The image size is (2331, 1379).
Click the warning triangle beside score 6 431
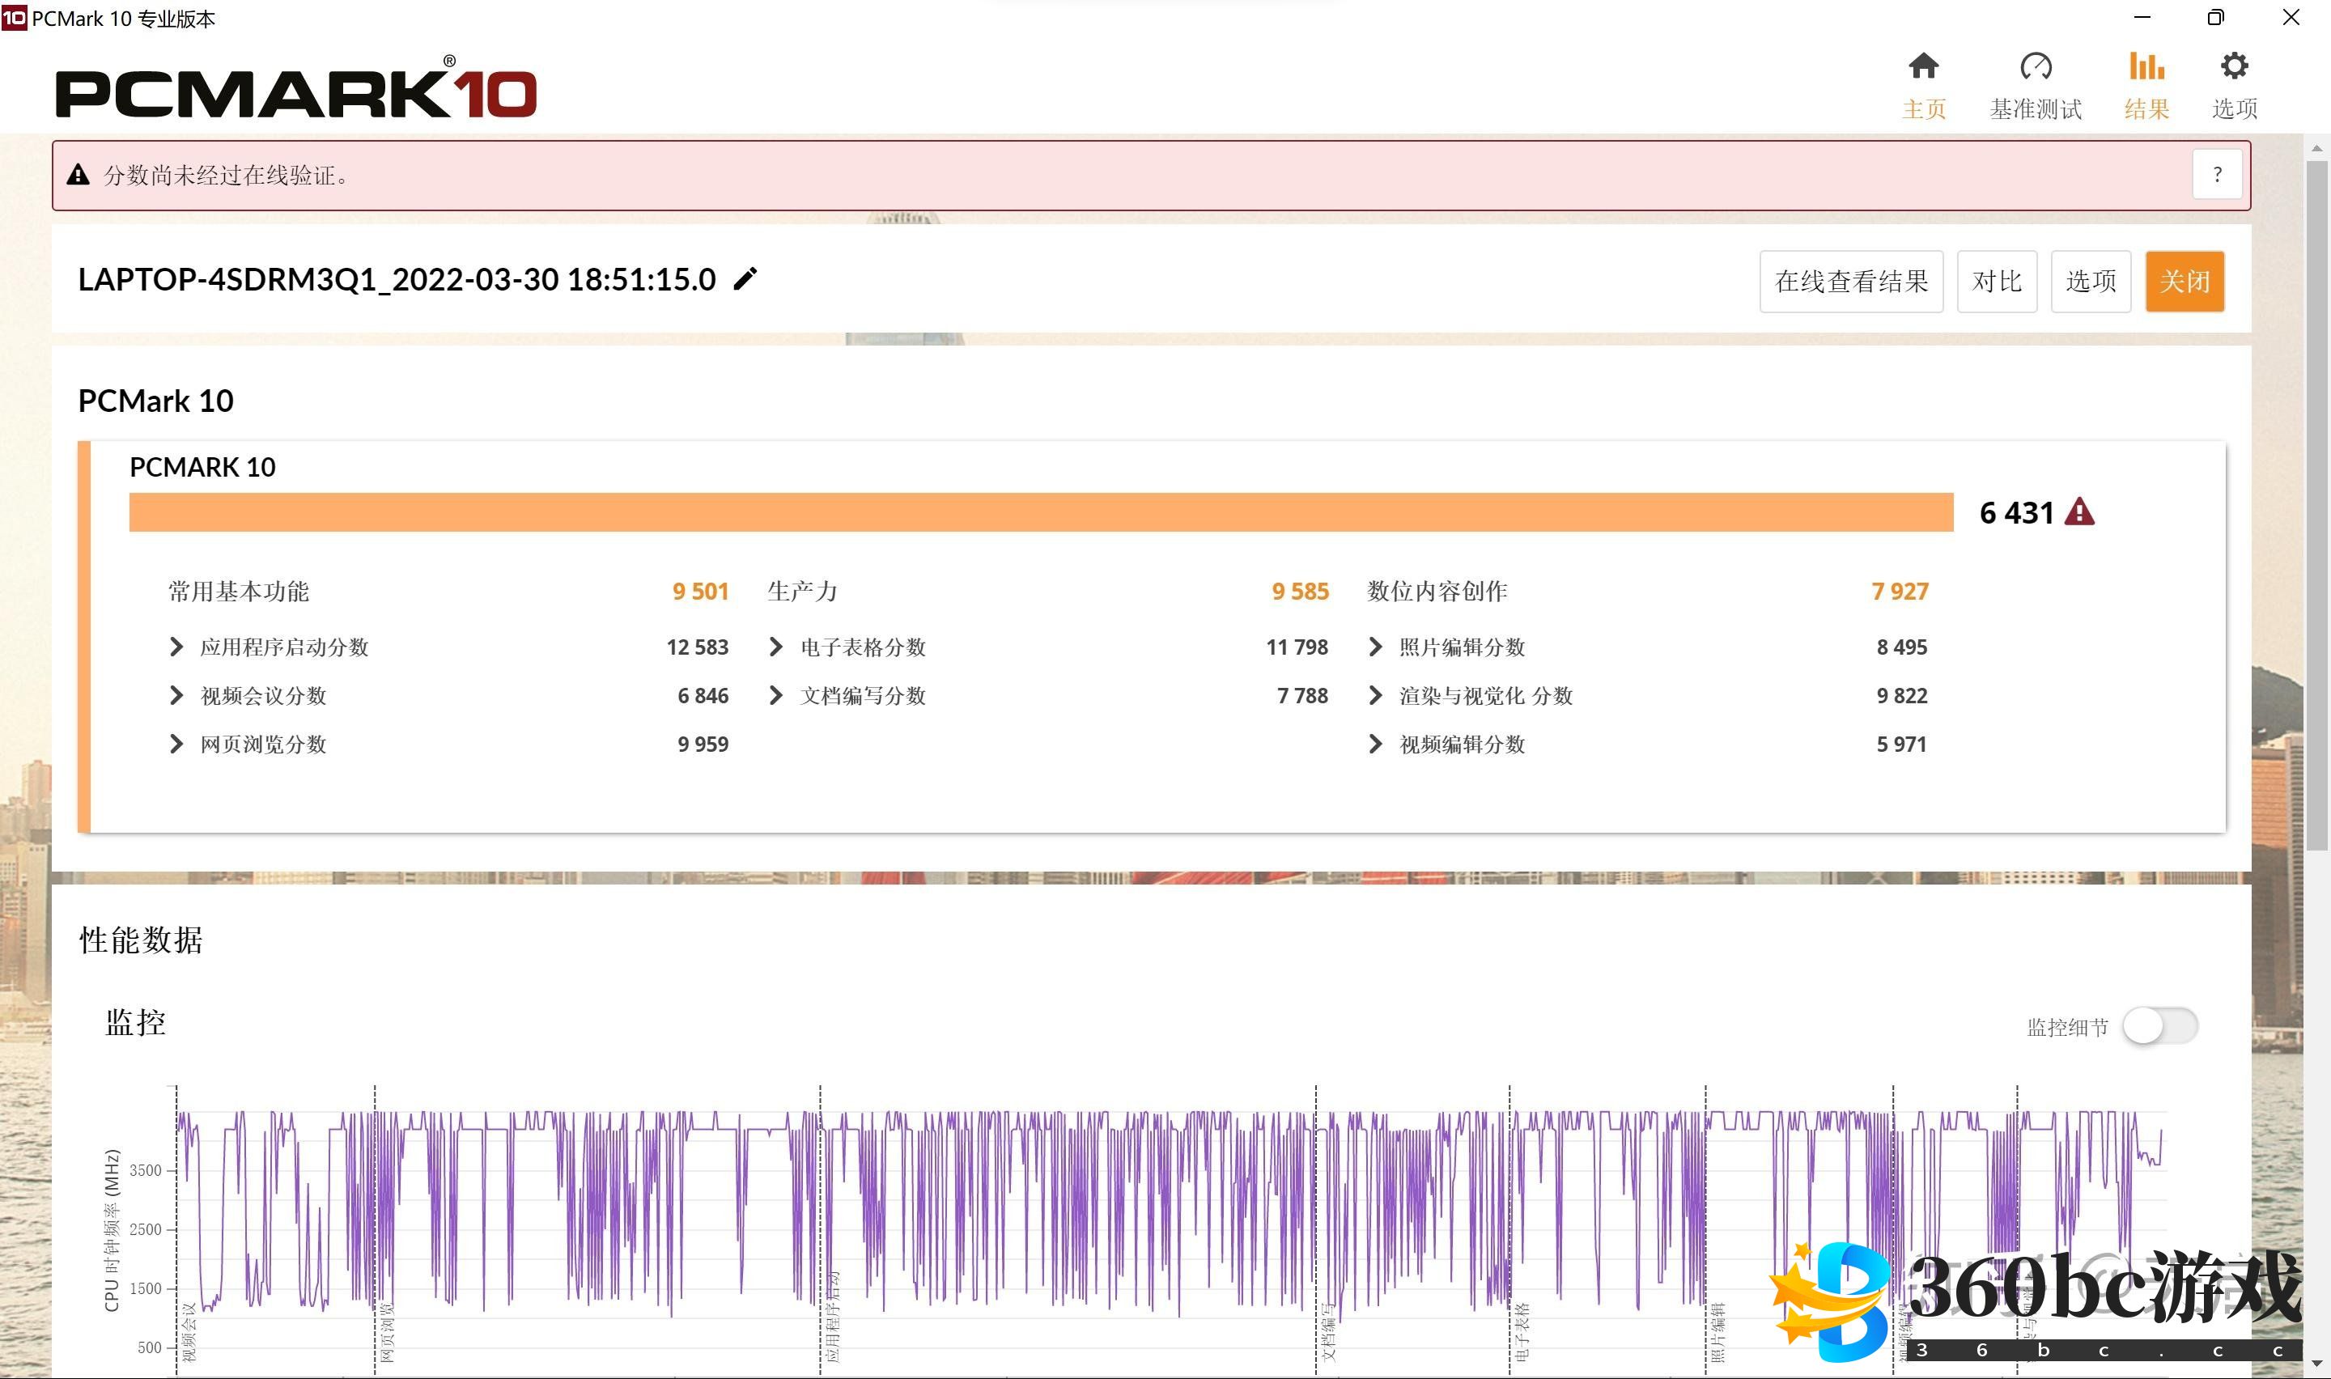2079,512
